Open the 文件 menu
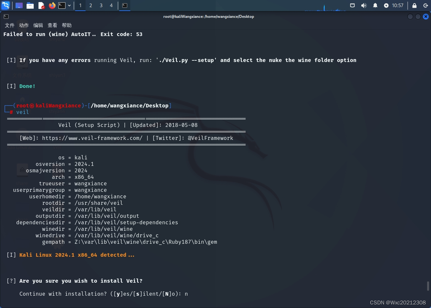Screen dimensions: 431x308 click(x=10, y=25)
